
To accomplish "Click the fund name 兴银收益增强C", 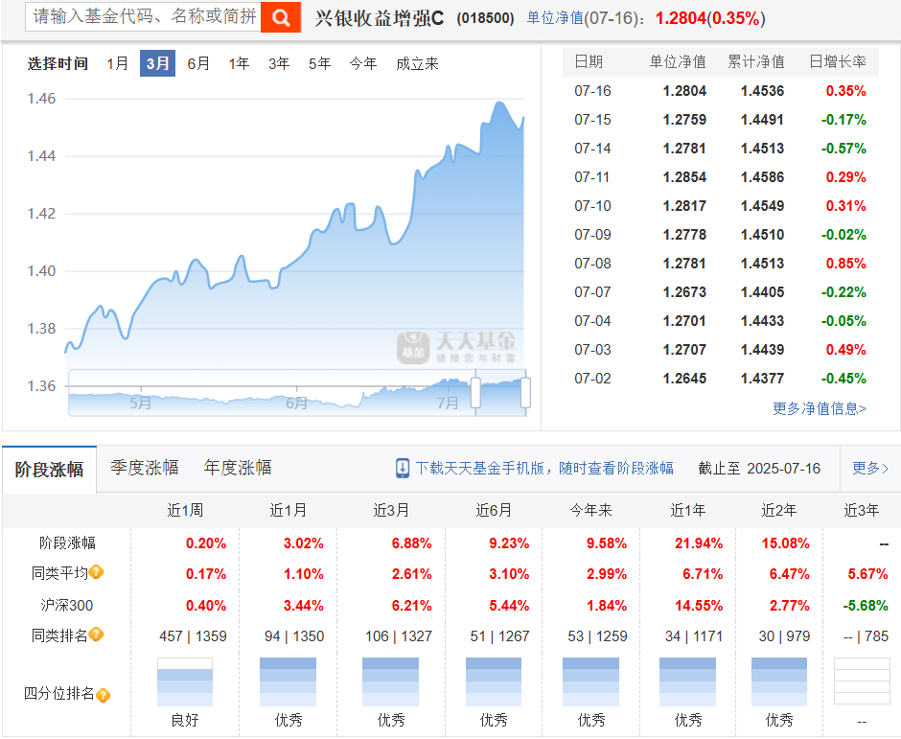I will [380, 18].
